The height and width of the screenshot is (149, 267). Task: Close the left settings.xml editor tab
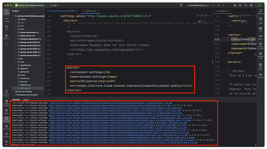98,11
